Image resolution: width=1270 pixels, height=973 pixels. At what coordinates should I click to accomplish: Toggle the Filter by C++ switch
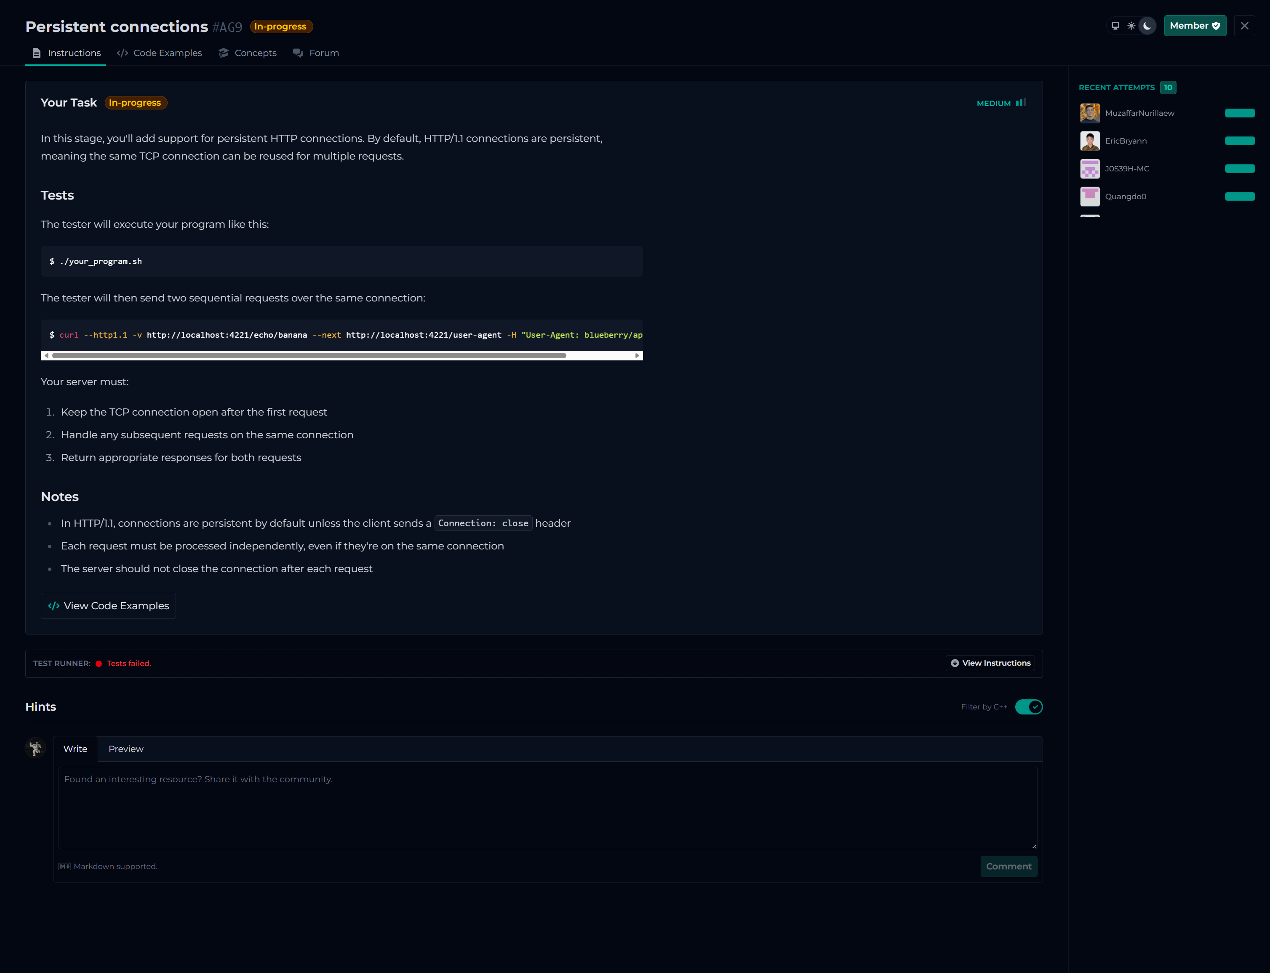pyautogui.click(x=1029, y=706)
